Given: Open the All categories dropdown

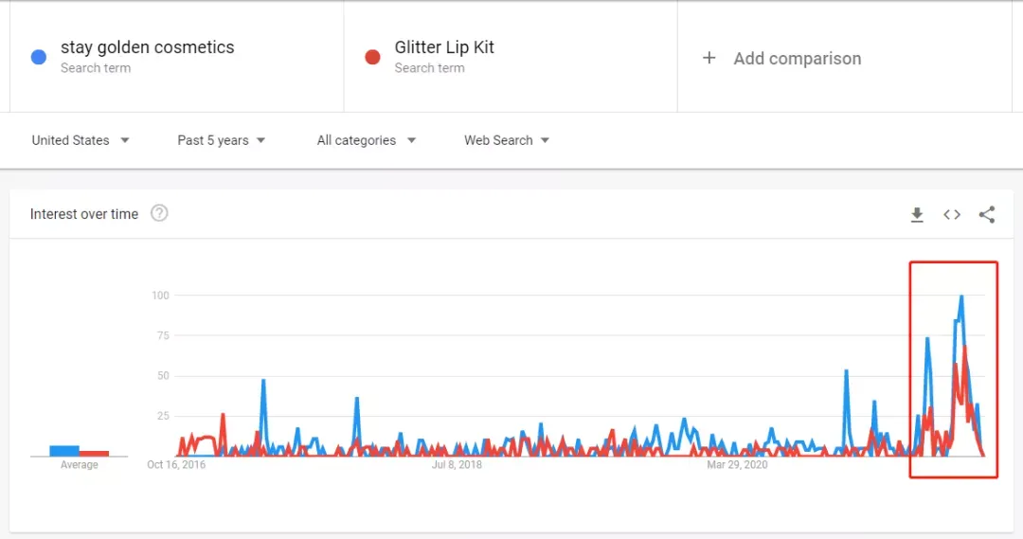Looking at the screenshot, I should tap(366, 140).
